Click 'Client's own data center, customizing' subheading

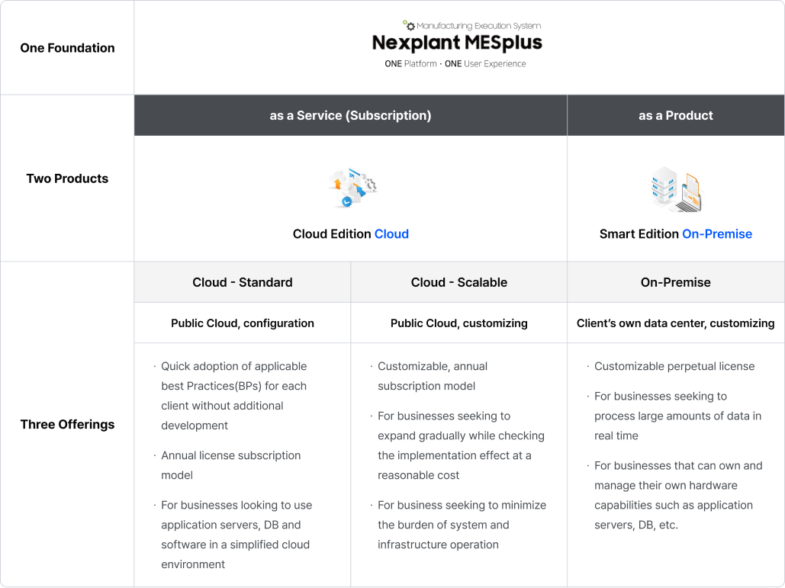click(x=676, y=323)
